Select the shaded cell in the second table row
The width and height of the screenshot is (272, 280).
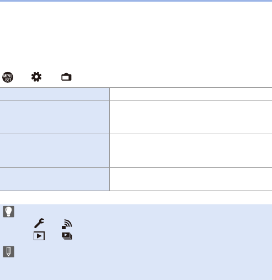pos(55,117)
